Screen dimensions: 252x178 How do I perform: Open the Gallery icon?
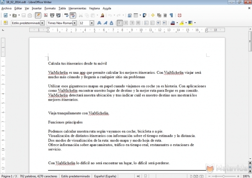[x=159, y=15]
